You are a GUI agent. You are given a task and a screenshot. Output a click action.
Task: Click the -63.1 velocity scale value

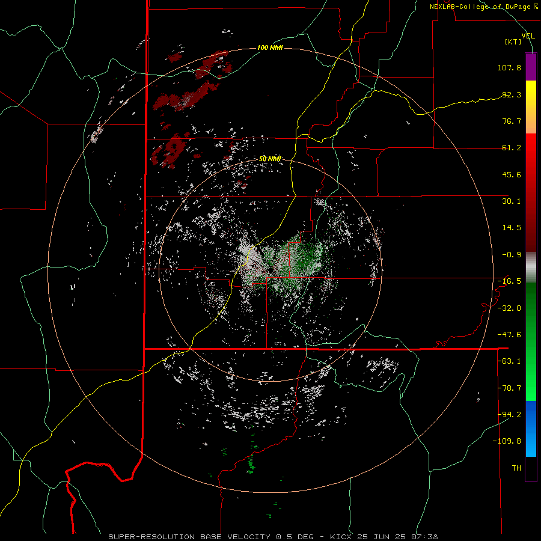[x=509, y=361]
